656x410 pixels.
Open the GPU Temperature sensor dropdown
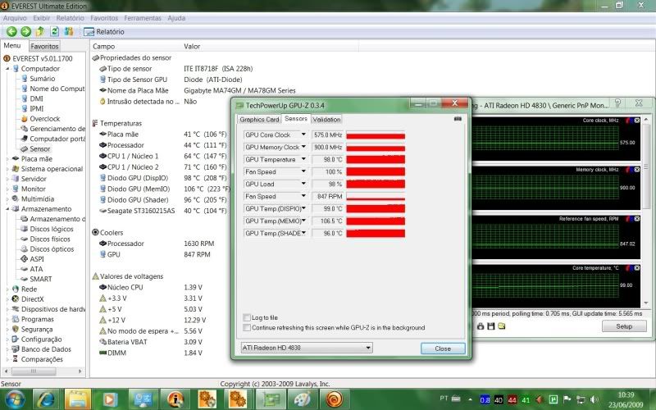(x=303, y=159)
